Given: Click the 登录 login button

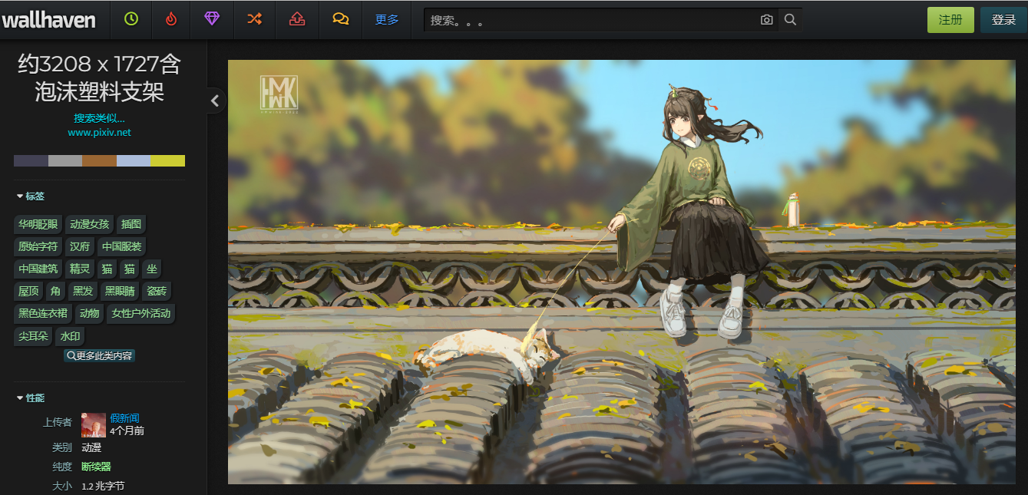Looking at the screenshot, I should (x=1003, y=19).
